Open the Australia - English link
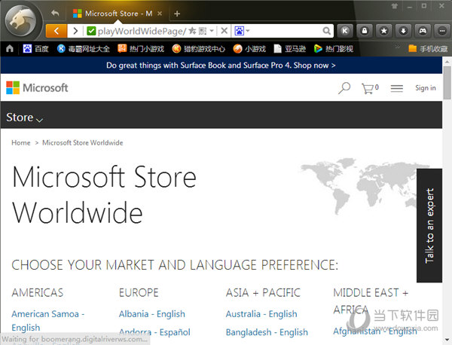 click(x=261, y=314)
